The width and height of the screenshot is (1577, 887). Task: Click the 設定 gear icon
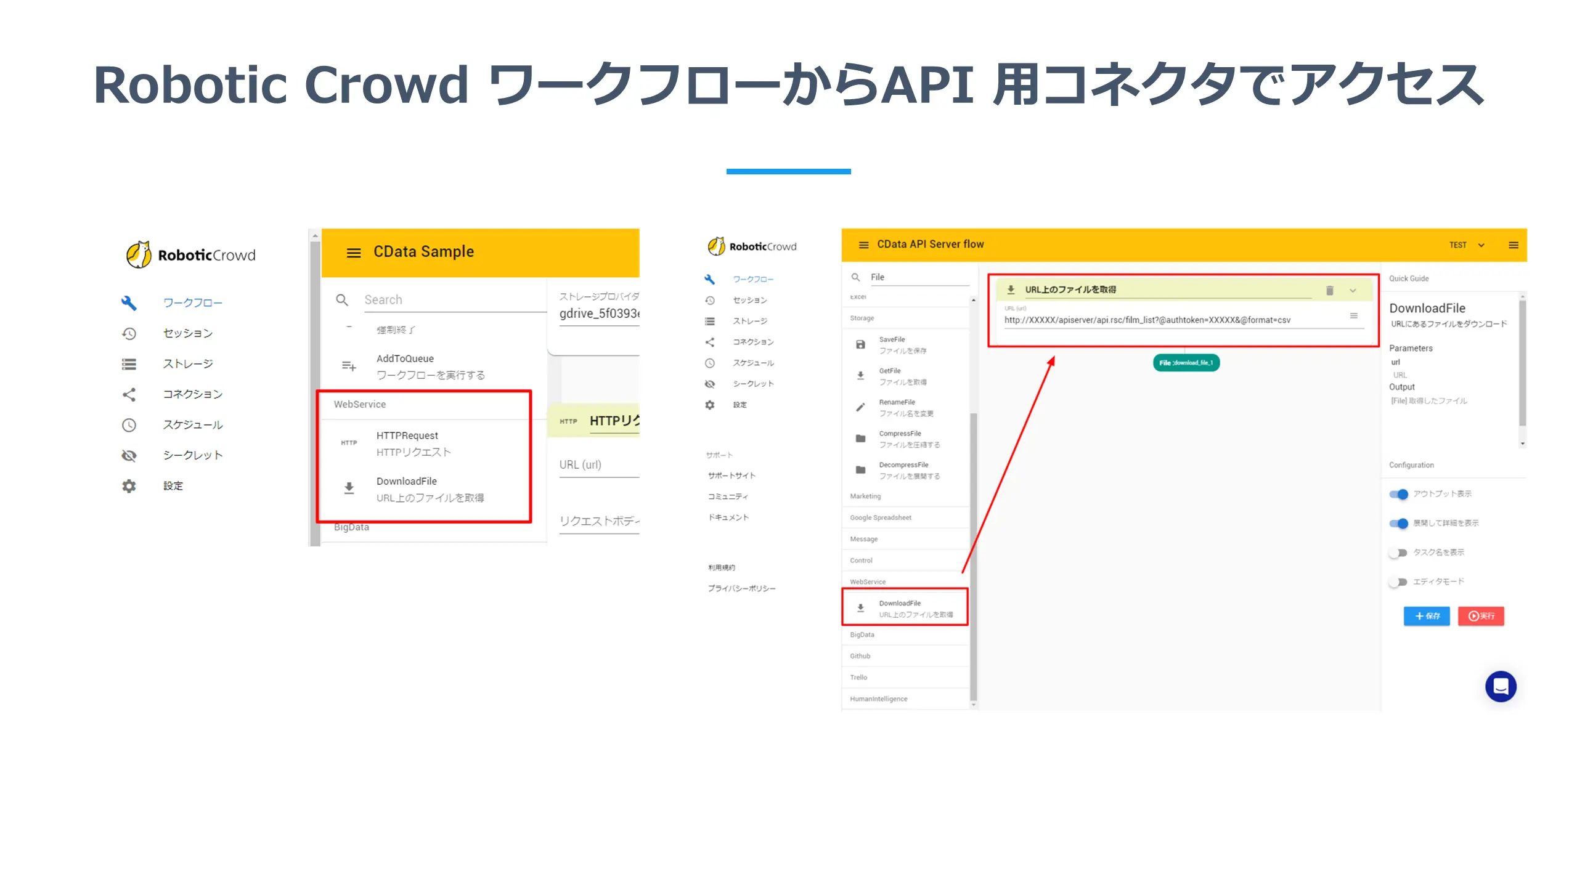129,485
